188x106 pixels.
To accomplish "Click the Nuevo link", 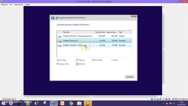I will [x=115, y=60].
